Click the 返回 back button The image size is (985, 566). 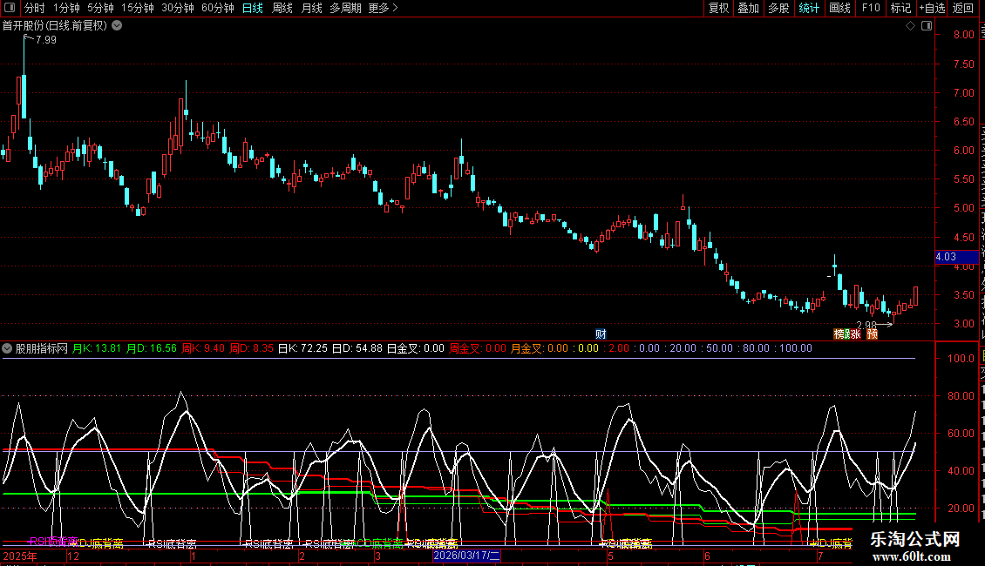[963, 8]
